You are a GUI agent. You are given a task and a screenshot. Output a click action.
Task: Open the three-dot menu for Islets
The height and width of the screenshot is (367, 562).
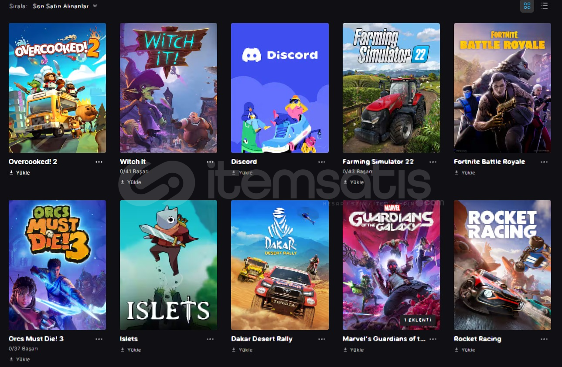click(x=210, y=339)
